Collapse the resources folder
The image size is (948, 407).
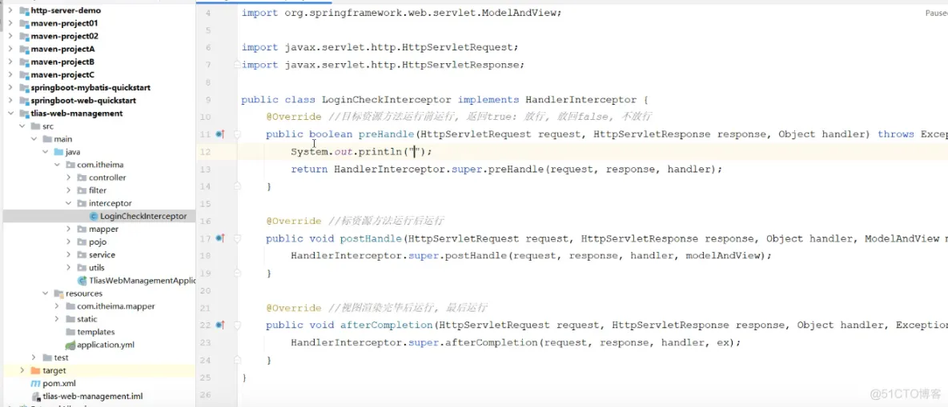click(46, 293)
